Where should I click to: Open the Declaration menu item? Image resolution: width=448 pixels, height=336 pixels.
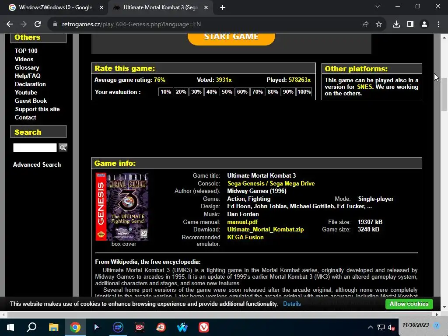tap(30, 84)
